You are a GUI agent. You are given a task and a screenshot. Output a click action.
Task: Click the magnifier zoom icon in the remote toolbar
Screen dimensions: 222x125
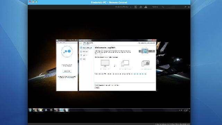click(x=163, y=7)
